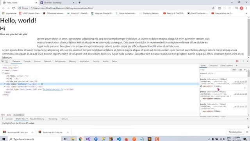Image resolution: width=250 pixels, height=141 pixels.
Task: Open the Application tab in DevTools
Action: click(x=84, y=61)
